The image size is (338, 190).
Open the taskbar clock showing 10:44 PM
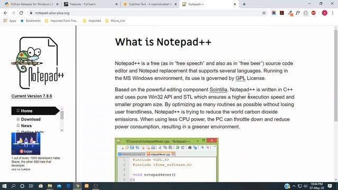click(317, 186)
